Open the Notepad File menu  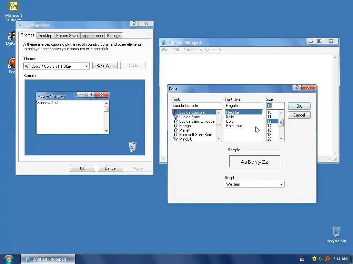tap(165, 50)
